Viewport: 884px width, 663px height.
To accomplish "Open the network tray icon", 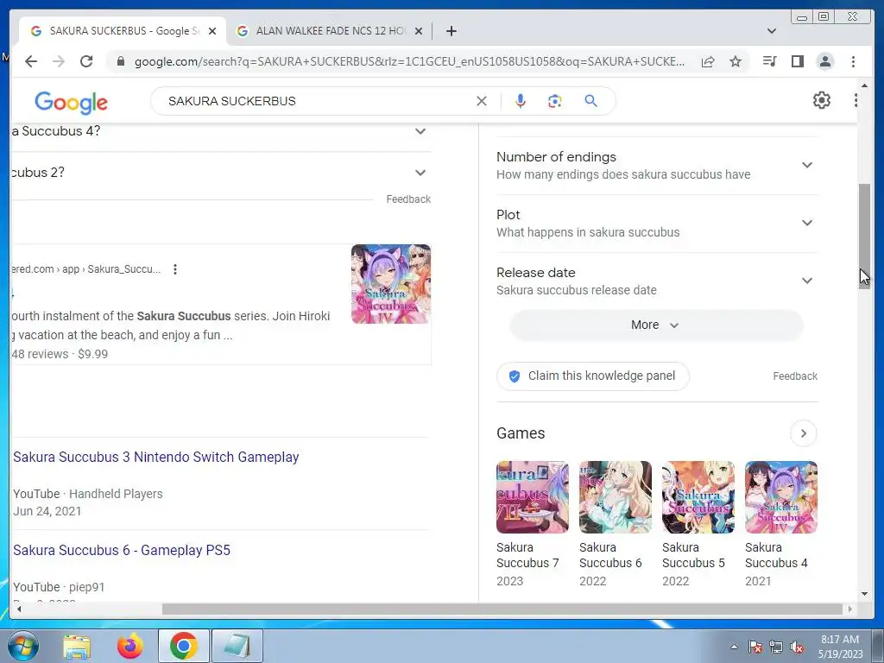I will [776, 647].
